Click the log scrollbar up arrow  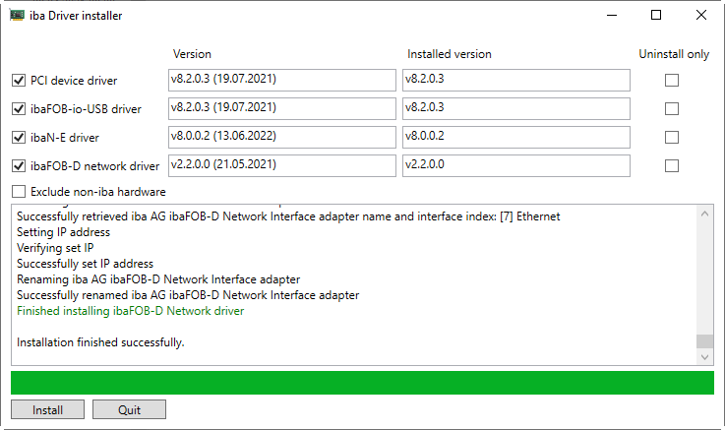click(704, 213)
